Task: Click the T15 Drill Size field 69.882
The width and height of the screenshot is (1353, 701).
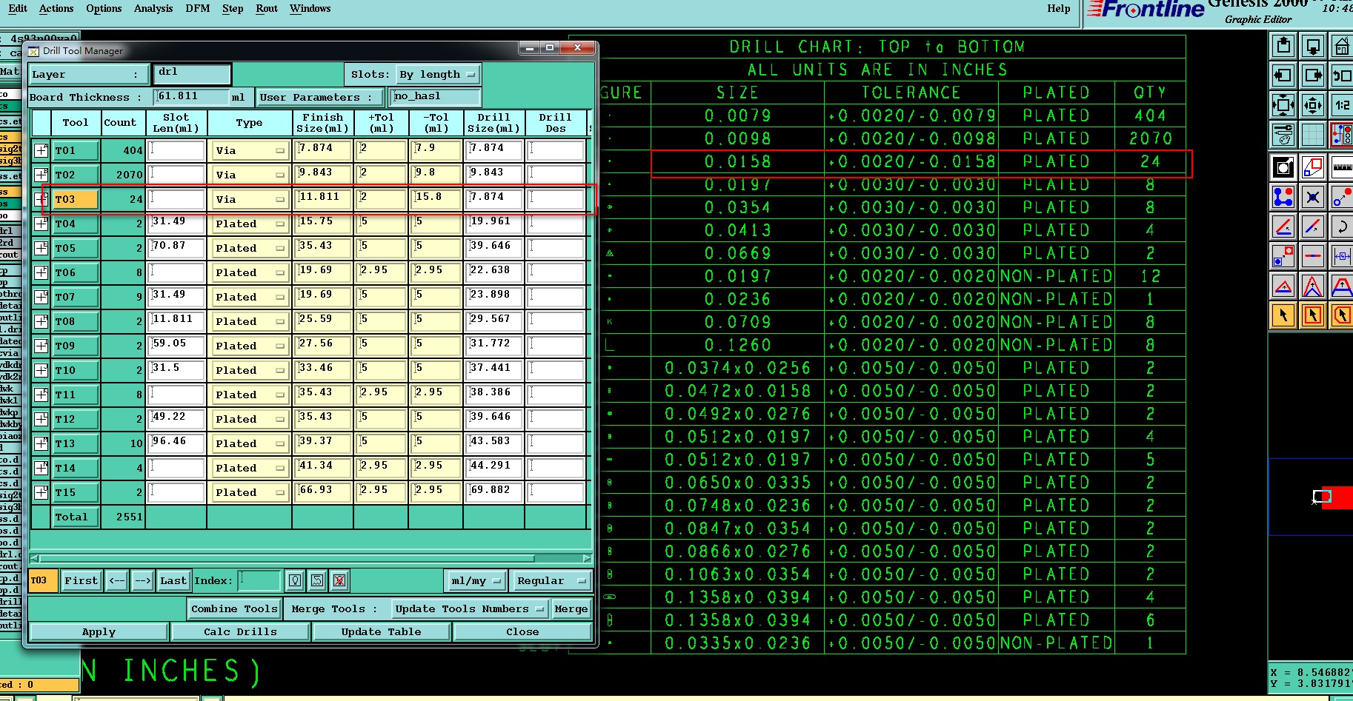Action: point(493,492)
